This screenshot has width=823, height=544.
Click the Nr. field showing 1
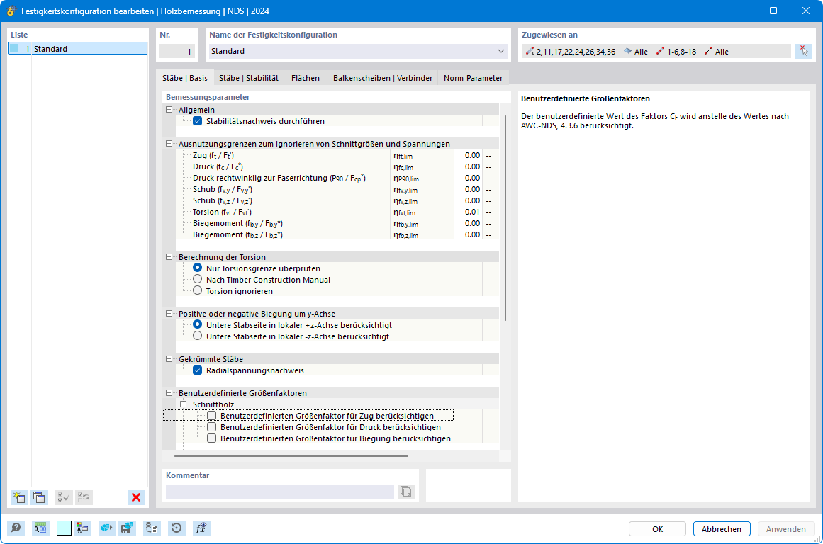177,52
